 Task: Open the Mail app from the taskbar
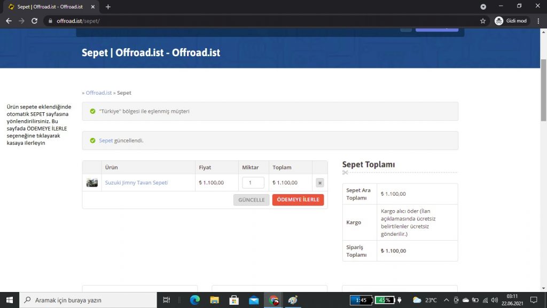tap(254, 300)
